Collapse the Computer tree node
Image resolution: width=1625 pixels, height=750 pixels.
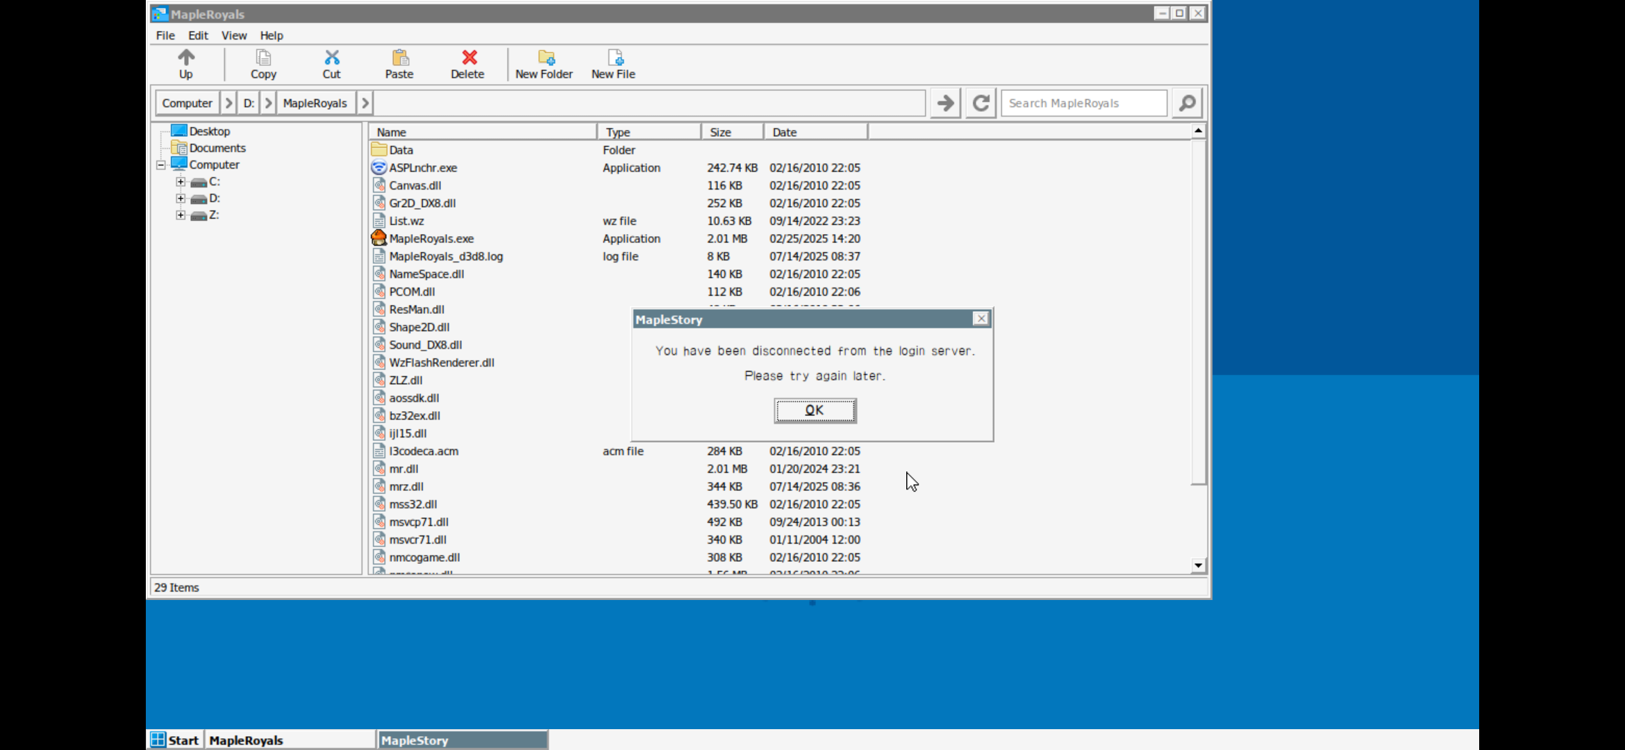161,165
